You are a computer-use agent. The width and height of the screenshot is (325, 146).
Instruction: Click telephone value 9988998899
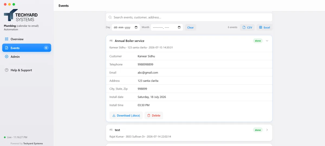pyautogui.click(x=145, y=64)
